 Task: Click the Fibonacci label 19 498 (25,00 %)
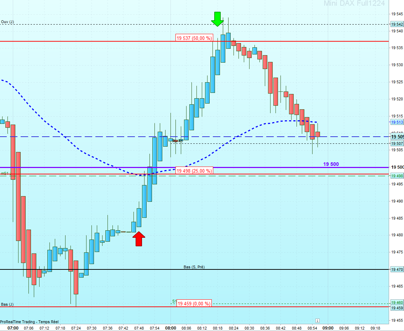194,171
